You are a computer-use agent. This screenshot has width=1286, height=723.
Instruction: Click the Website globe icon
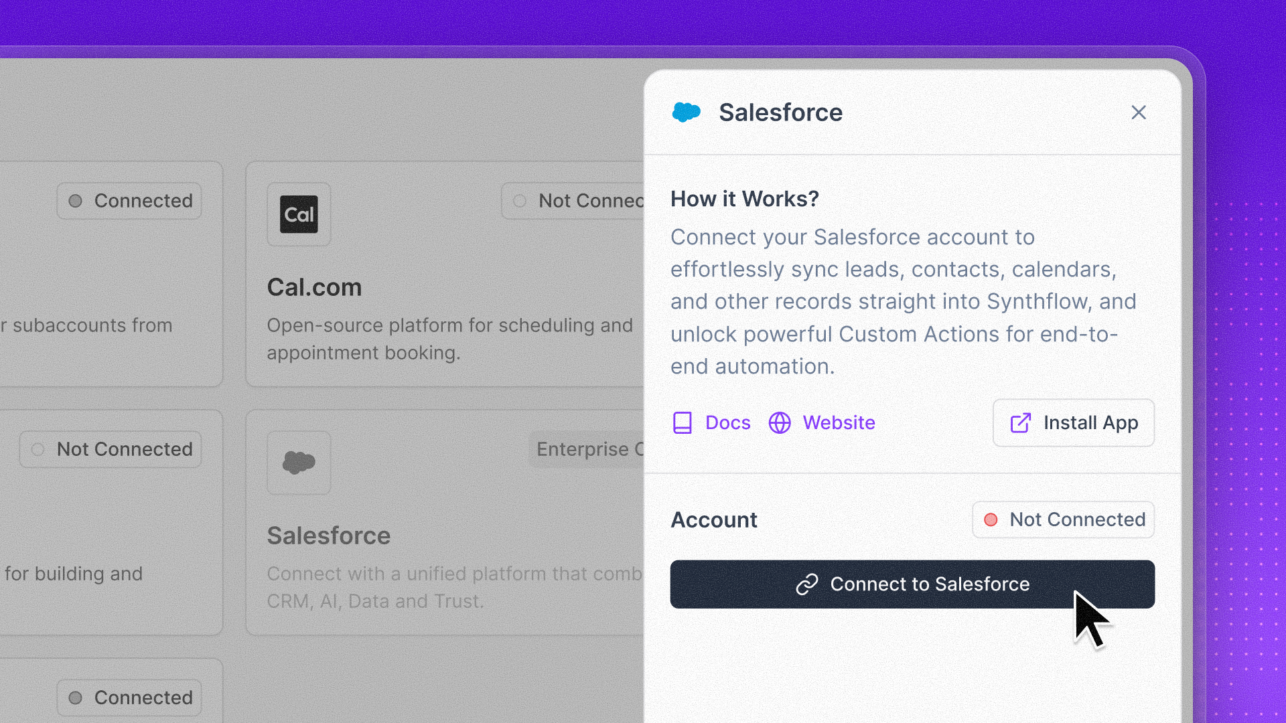tap(780, 423)
